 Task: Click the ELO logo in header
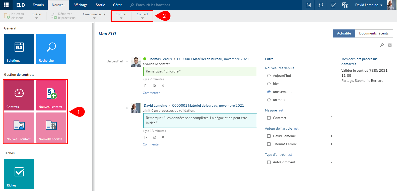point(21,5)
